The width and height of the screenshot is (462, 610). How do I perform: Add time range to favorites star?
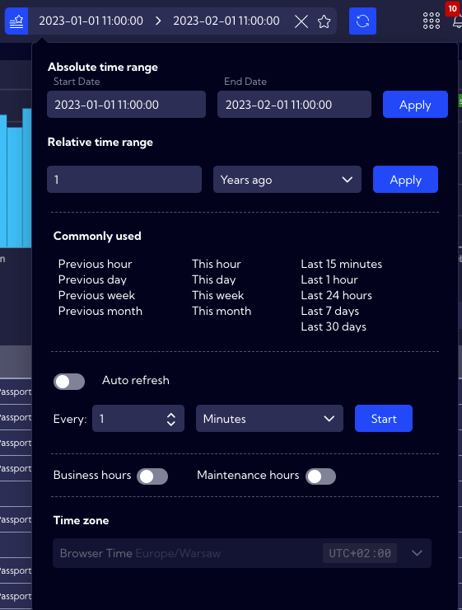point(324,21)
